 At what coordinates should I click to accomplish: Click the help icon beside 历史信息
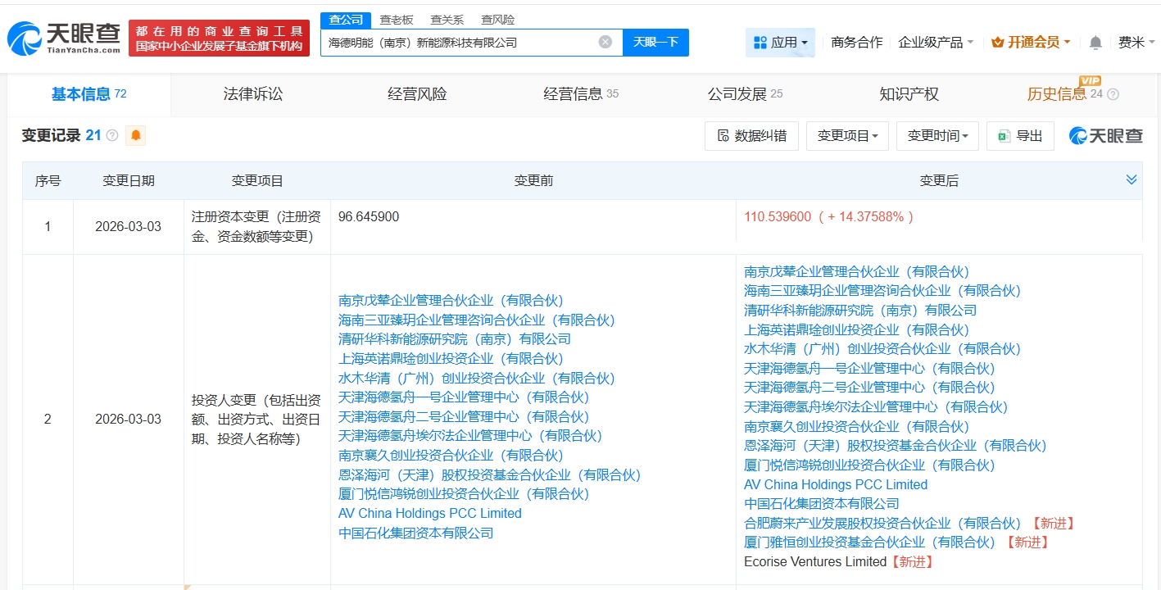click(1113, 94)
